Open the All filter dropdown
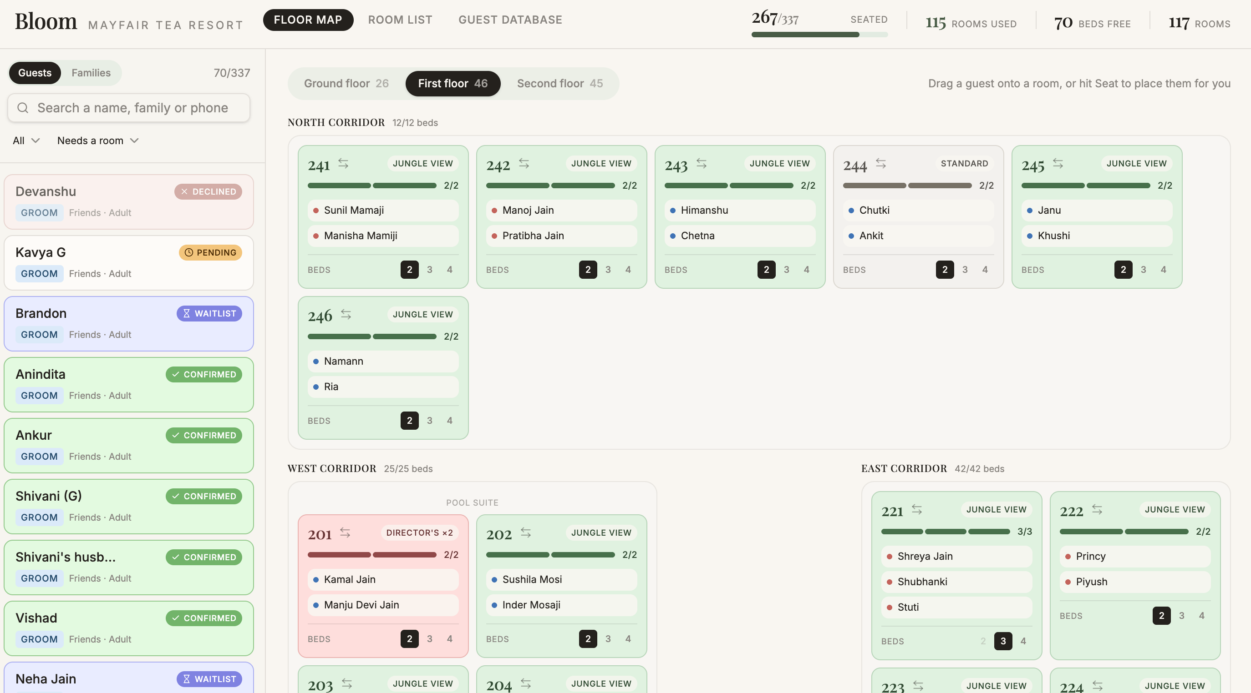 tap(26, 141)
